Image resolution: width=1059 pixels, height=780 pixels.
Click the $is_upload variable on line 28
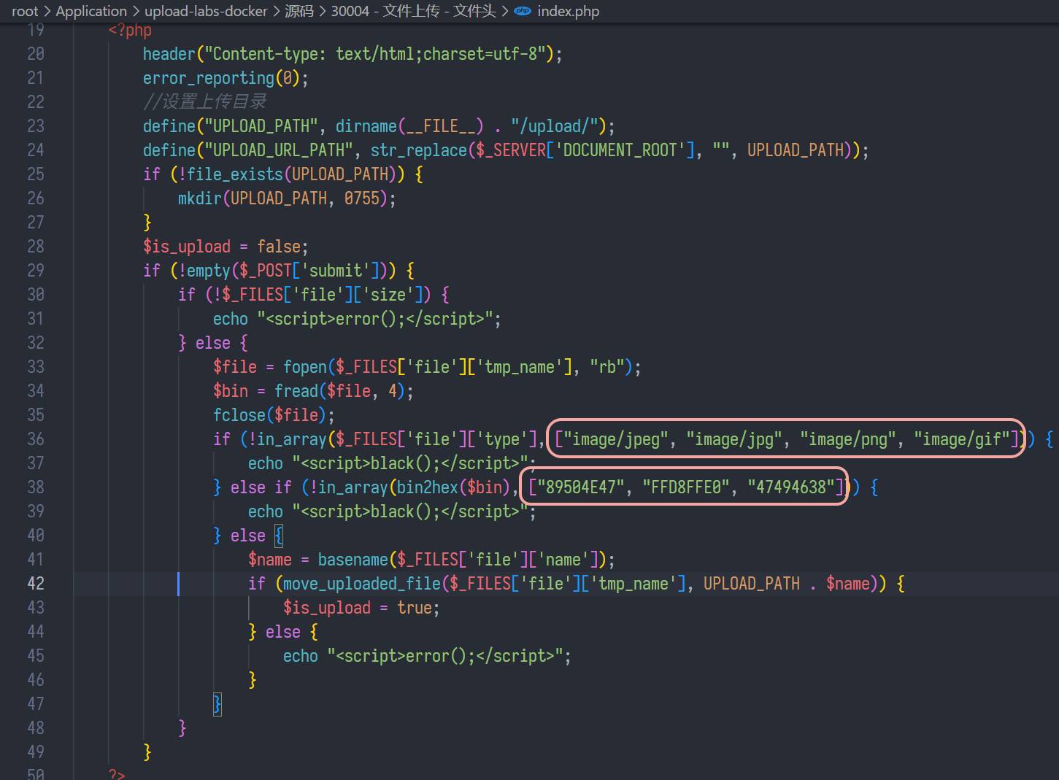click(186, 246)
